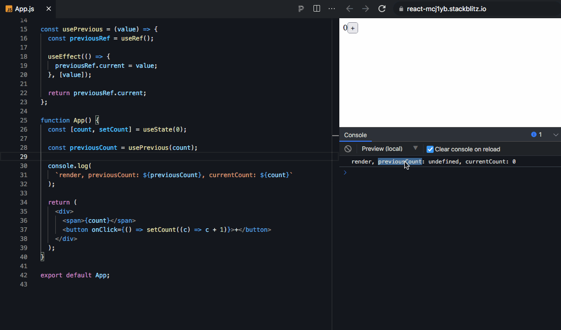Click '${count}' in line 31 template string

point(274,175)
